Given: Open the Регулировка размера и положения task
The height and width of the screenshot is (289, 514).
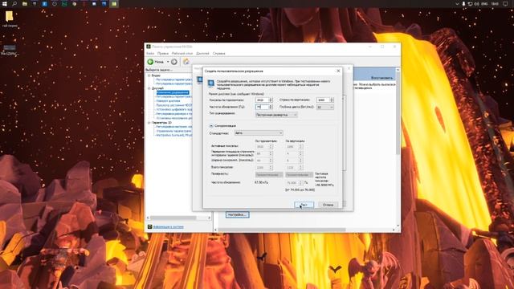Looking at the screenshot, I should 174,114.
